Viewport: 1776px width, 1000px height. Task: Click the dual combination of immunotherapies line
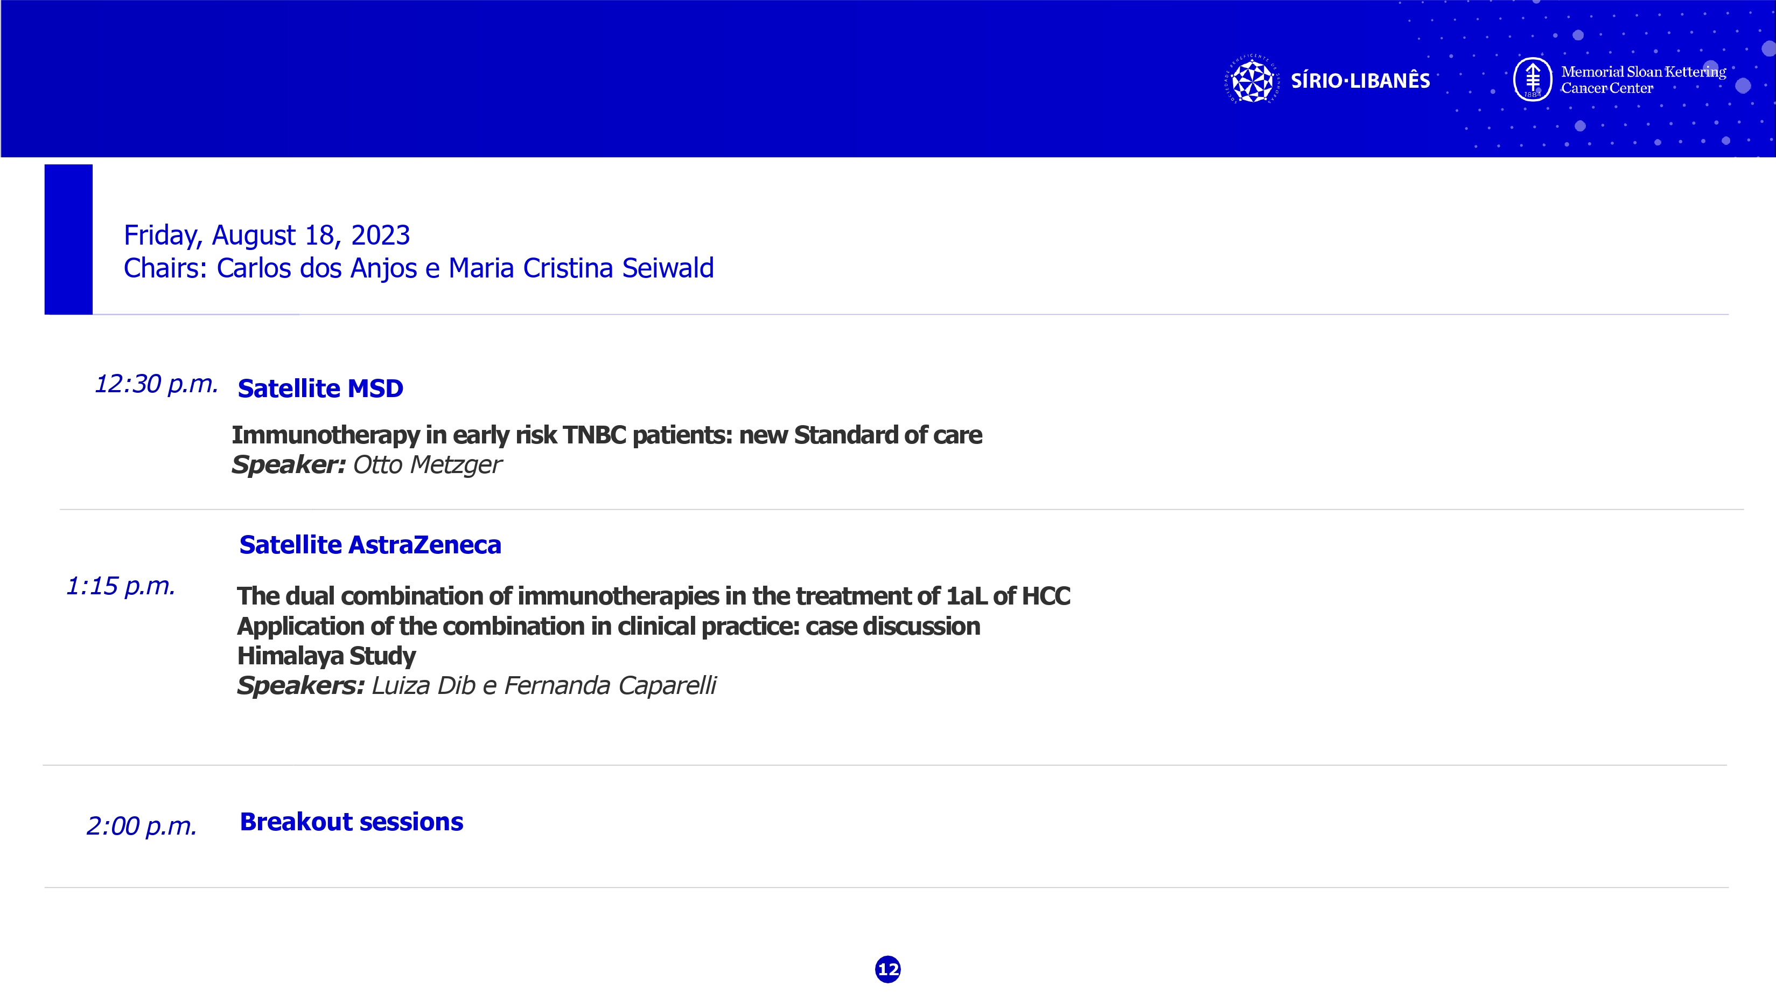coord(654,596)
